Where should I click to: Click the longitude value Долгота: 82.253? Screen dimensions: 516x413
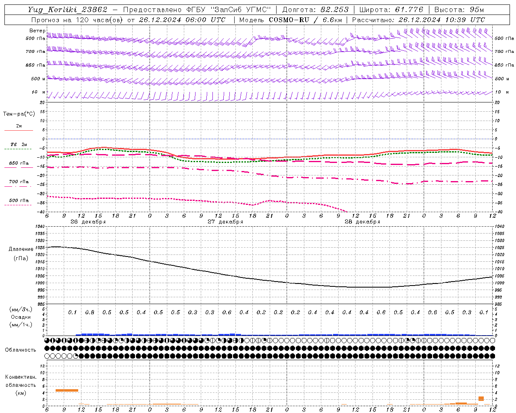[315, 10]
